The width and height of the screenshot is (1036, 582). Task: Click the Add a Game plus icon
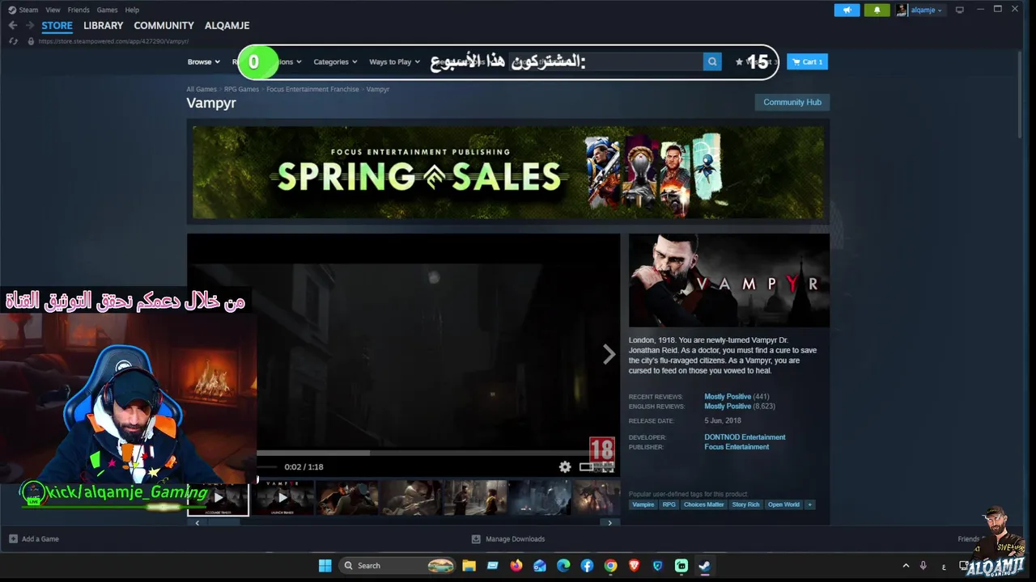(13, 539)
